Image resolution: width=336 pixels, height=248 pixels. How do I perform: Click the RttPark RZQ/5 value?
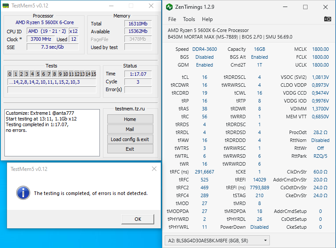320,156
